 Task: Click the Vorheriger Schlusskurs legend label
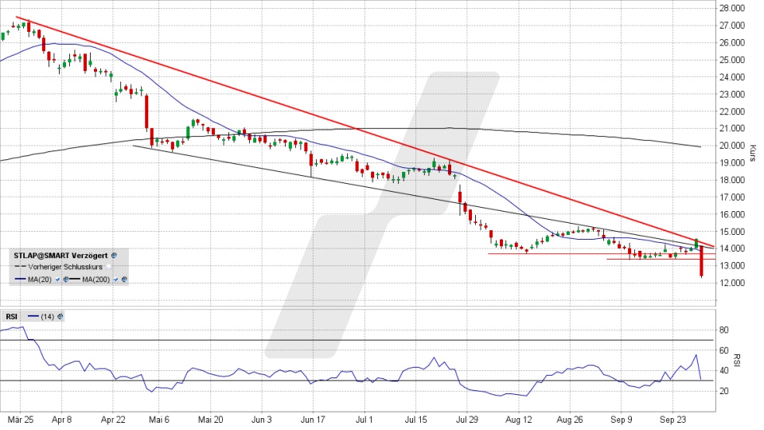[x=65, y=268]
